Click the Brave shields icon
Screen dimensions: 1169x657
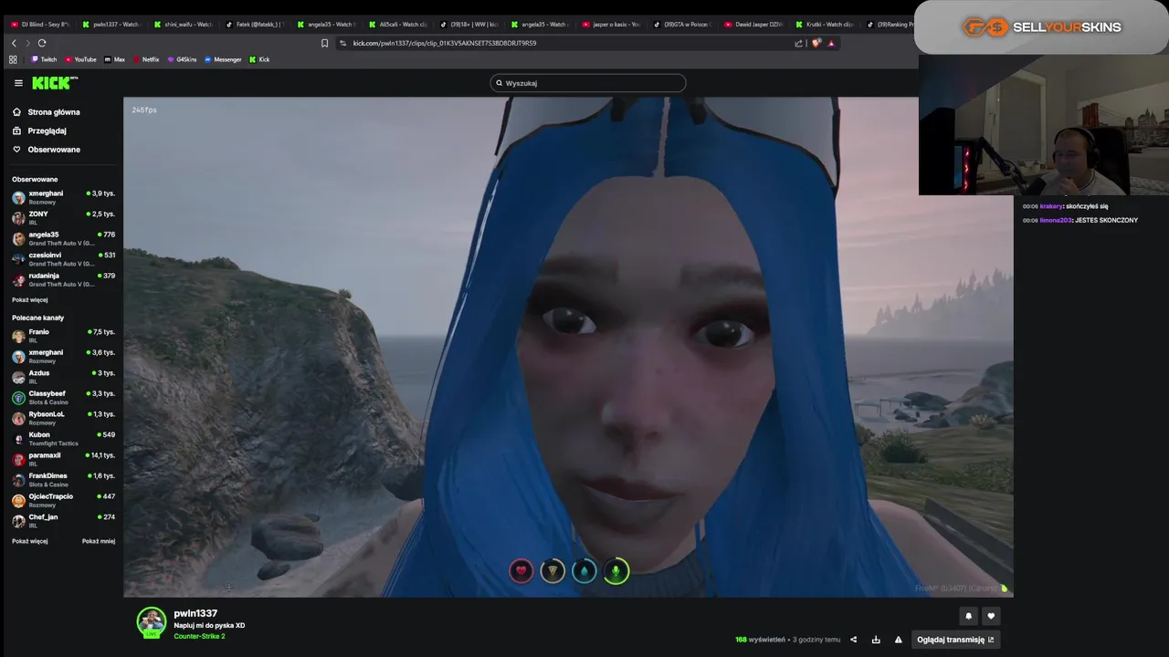[x=816, y=43]
